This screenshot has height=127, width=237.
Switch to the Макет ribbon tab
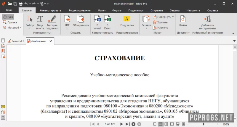(x=102, y=10)
